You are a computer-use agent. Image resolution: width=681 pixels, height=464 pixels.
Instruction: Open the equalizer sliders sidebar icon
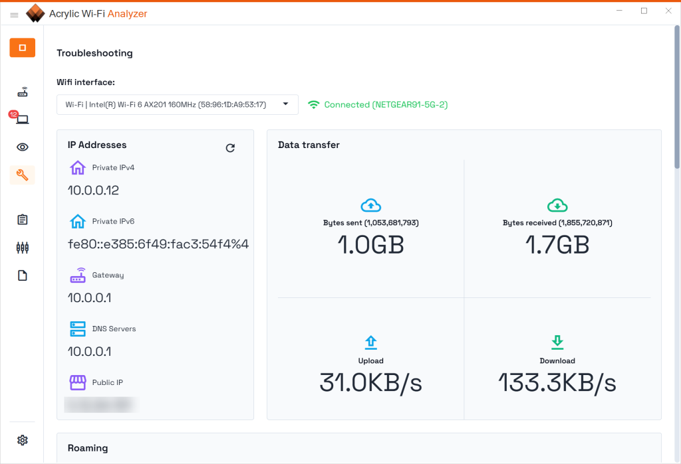coord(23,248)
